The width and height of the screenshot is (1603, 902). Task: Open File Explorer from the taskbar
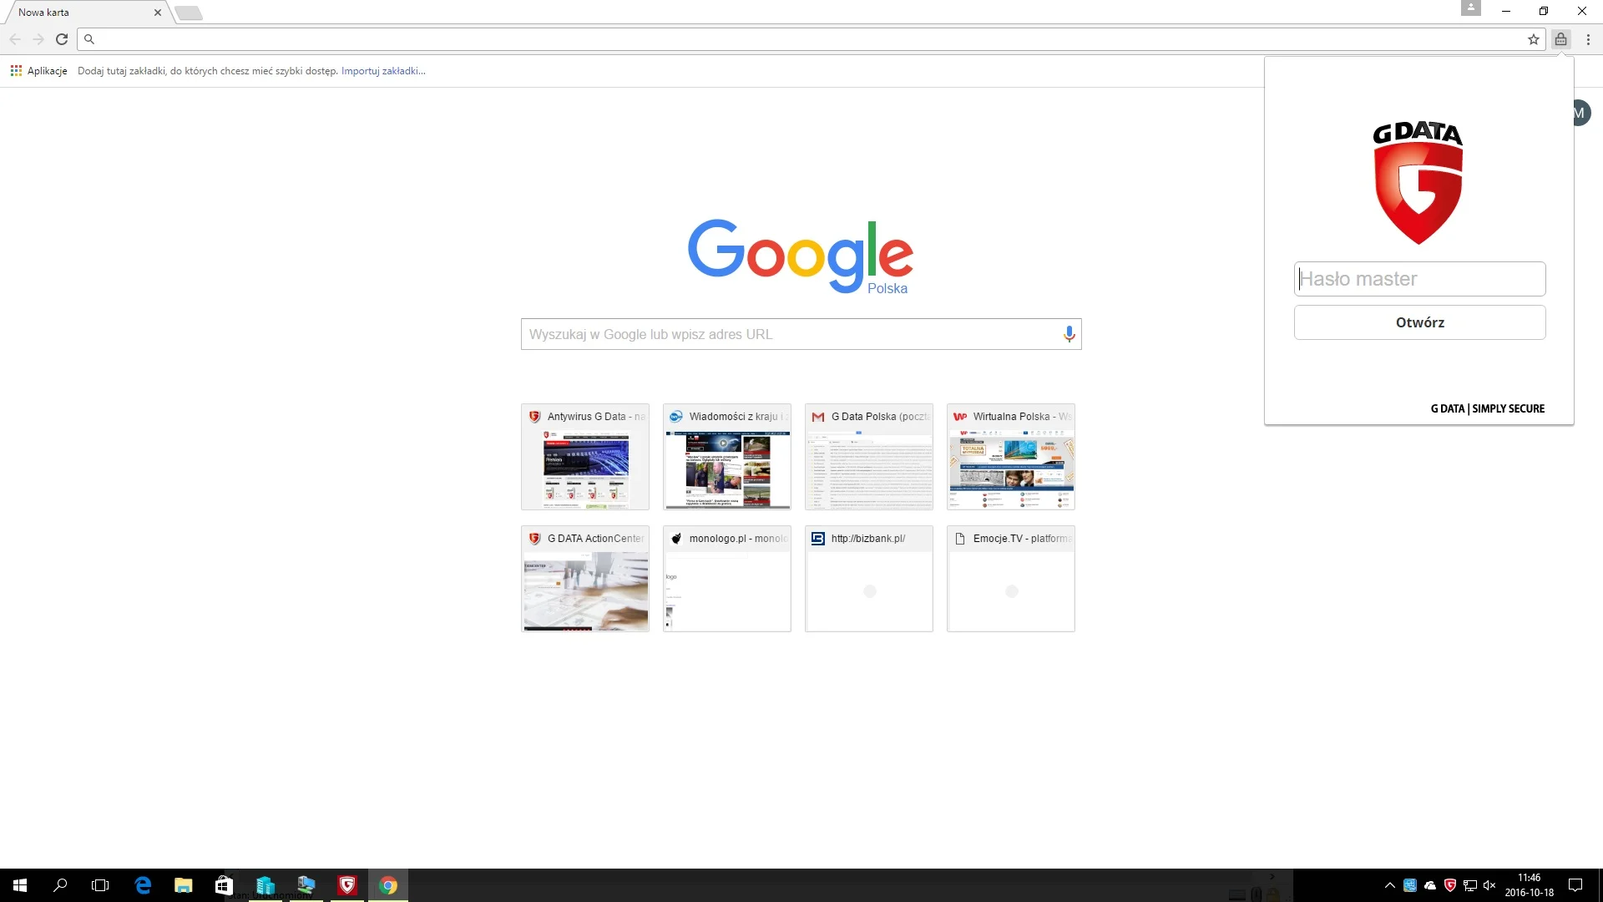tap(183, 885)
